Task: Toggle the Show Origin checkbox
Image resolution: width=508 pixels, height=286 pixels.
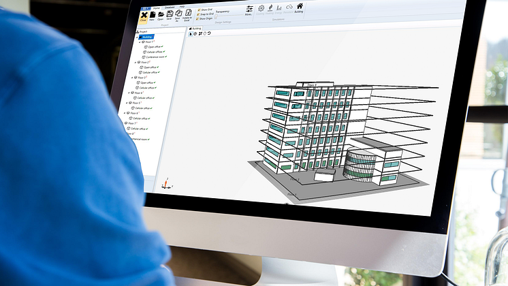Action: [x=197, y=19]
